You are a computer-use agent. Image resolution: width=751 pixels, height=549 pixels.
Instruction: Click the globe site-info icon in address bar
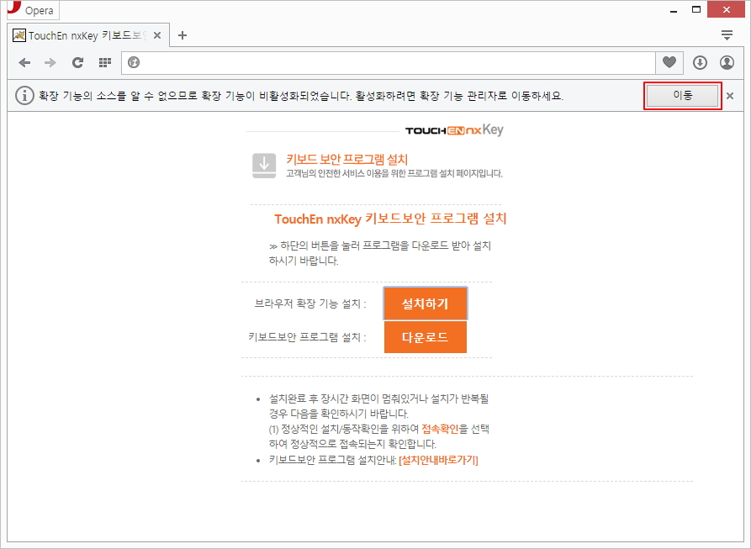point(134,63)
